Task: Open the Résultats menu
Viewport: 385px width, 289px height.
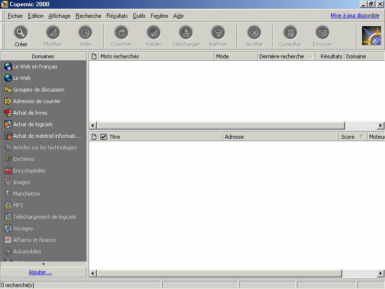Action: click(x=117, y=16)
